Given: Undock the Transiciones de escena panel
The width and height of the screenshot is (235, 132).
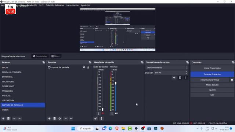Looking at the screenshot, I should pyautogui.click(x=187, y=62).
